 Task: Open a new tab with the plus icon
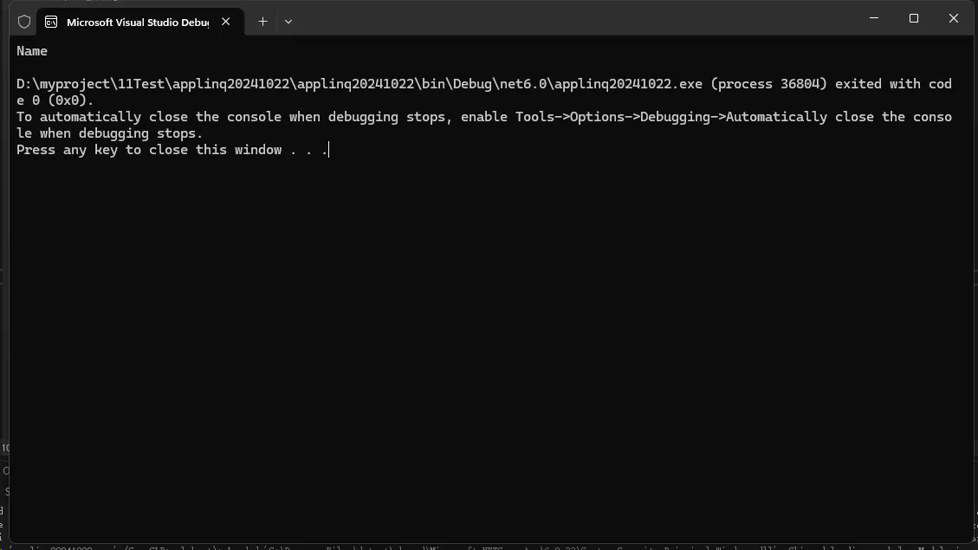[262, 22]
